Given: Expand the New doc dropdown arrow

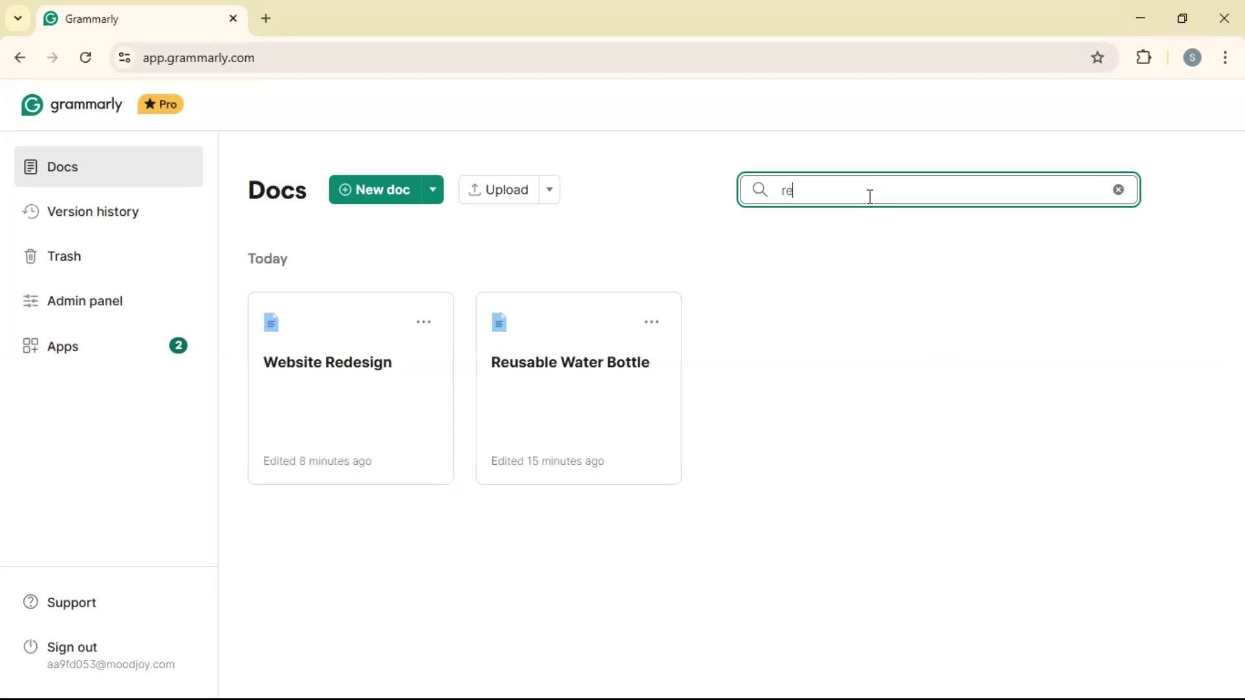Looking at the screenshot, I should [x=433, y=189].
